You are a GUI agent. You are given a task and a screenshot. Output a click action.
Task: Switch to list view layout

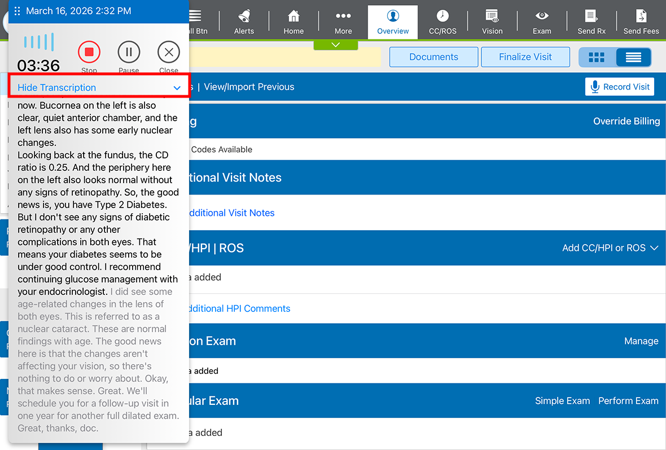(x=633, y=57)
